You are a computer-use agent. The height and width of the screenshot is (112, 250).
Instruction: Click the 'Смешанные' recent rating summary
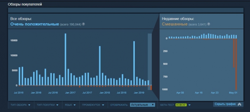coord(175,24)
